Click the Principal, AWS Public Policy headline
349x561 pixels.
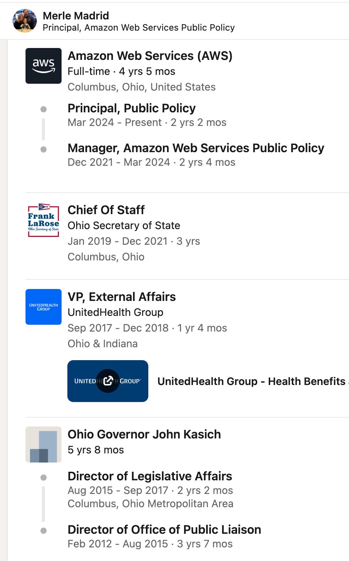[x=139, y=28]
